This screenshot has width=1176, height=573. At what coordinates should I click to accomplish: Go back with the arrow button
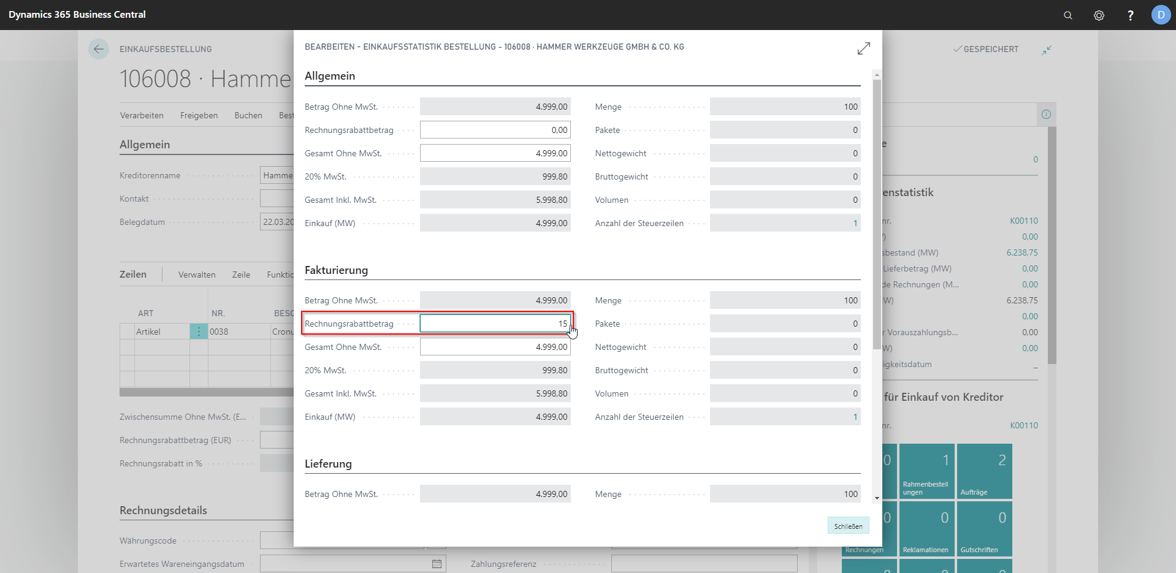tap(99, 49)
